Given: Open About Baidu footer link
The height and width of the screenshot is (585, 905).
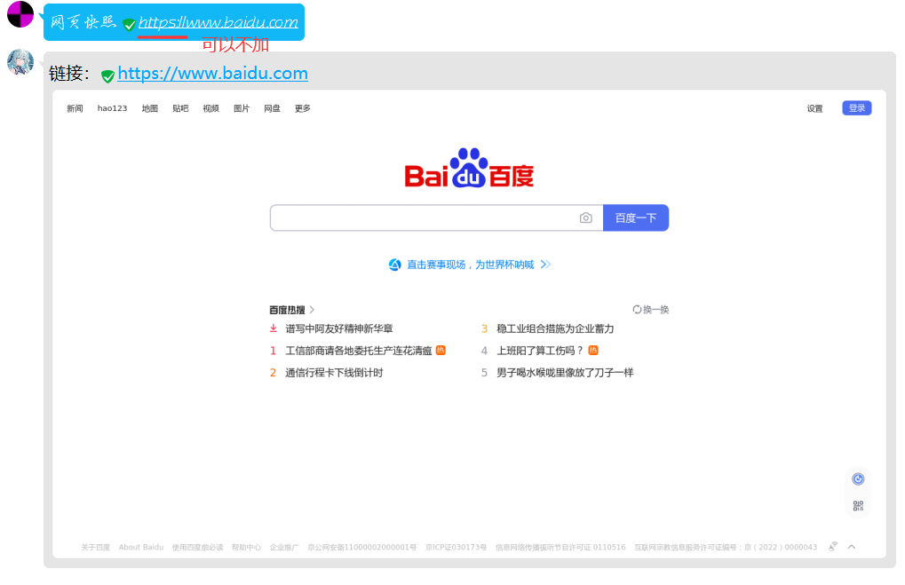Looking at the screenshot, I should point(141,547).
